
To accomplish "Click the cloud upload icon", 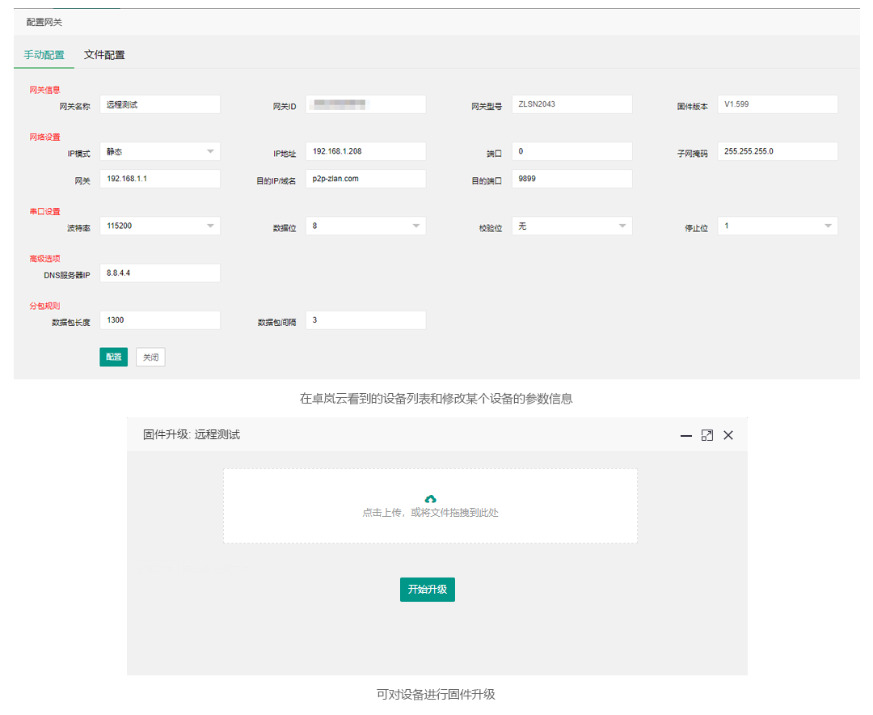I will [x=430, y=499].
